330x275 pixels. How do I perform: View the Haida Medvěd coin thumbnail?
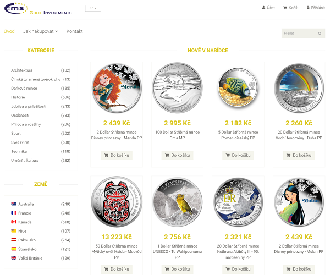coord(117,201)
